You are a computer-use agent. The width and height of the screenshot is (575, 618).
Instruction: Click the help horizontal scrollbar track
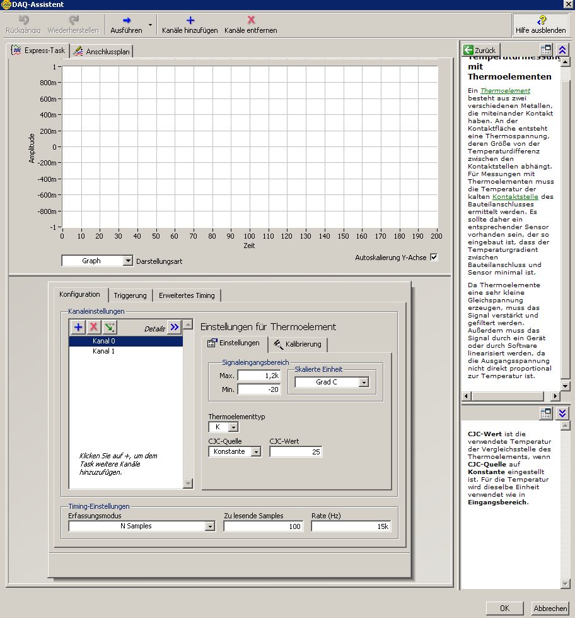point(511,396)
